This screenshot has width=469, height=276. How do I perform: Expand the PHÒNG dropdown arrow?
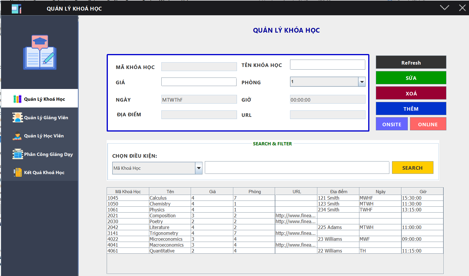point(362,82)
